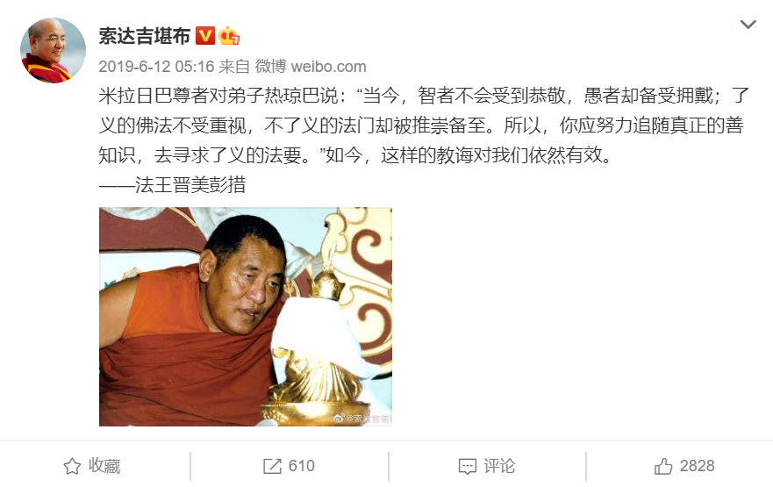Open the 评论 comments section
773x487 pixels.
click(x=487, y=466)
